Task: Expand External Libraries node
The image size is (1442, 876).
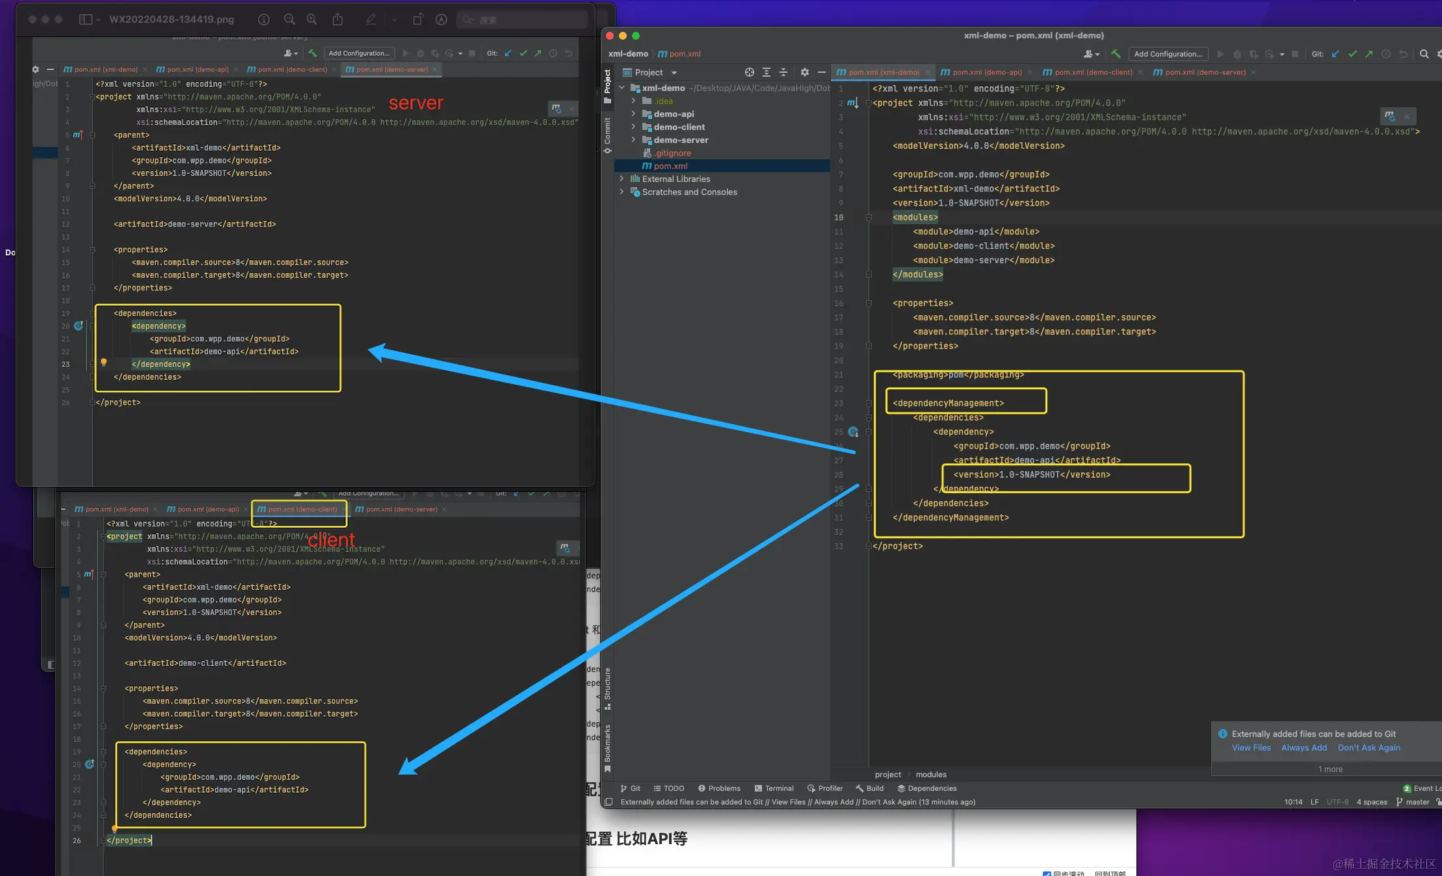Action: [622, 179]
